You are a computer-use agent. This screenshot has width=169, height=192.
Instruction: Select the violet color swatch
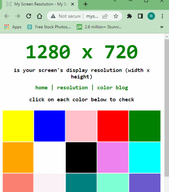(113, 157)
